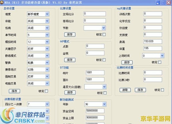The image size is (172, 124).
Task: Open the 模拟时间 dropdown
Action: [x=47, y=42]
